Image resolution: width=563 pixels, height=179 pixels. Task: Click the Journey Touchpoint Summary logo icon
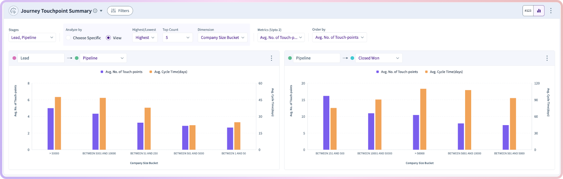pyautogui.click(x=13, y=11)
